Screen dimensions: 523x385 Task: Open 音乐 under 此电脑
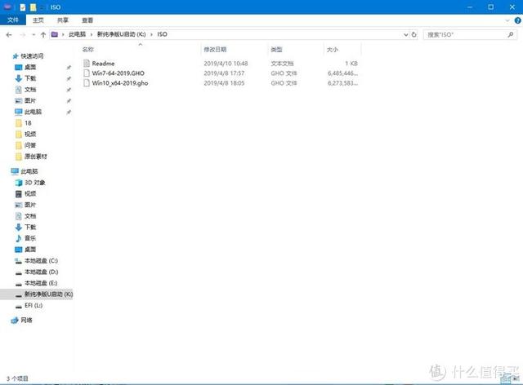click(x=30, y=238)
